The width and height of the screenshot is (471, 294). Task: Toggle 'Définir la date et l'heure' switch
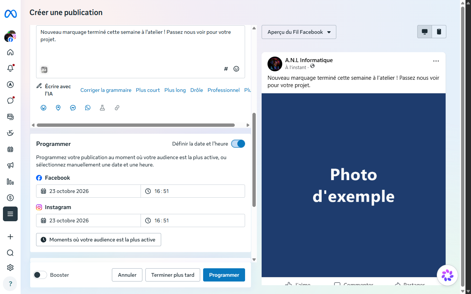(238, 144)
